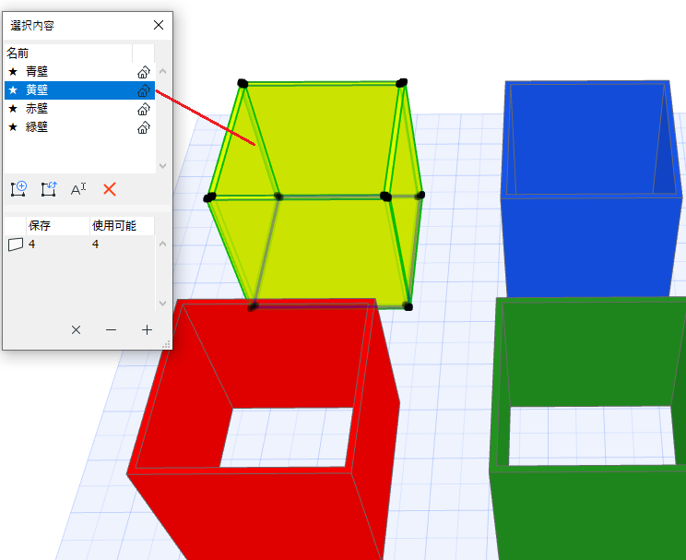
Task: Select the 緑壁 selection entry
Action: [79, 127]
